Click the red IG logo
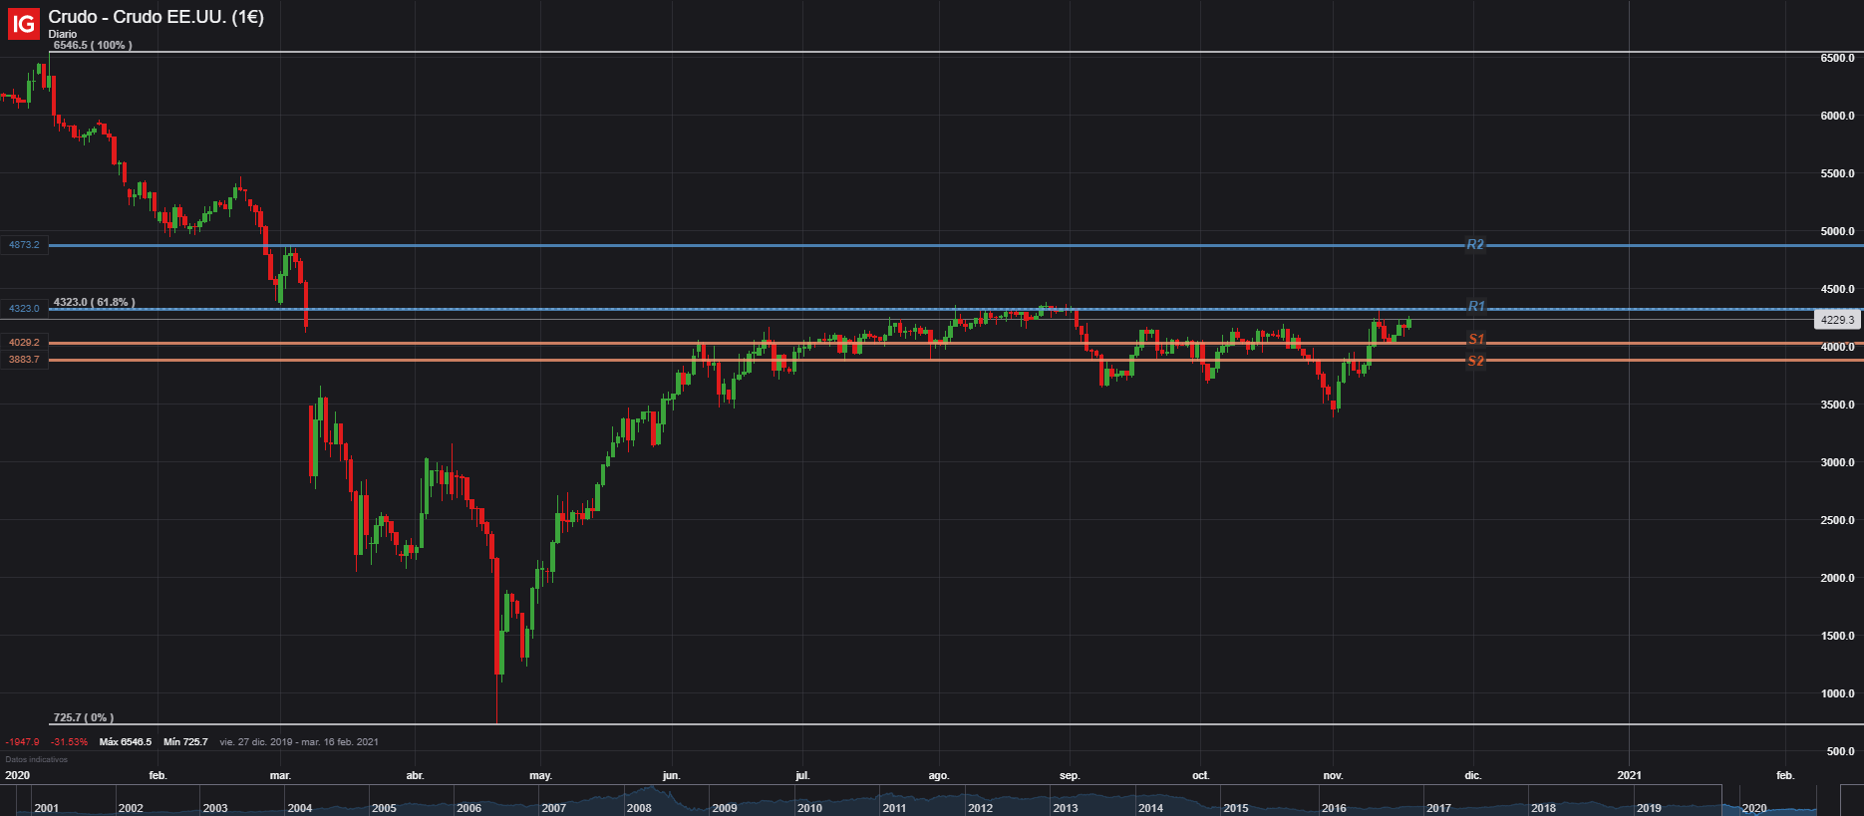Image resolution: width=1864 pixels, height=816 pixels. (24, 23)
